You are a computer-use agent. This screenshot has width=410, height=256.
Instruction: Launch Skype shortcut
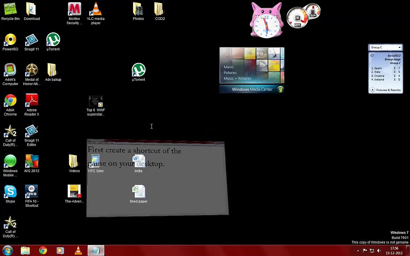(x=10, y=194)
